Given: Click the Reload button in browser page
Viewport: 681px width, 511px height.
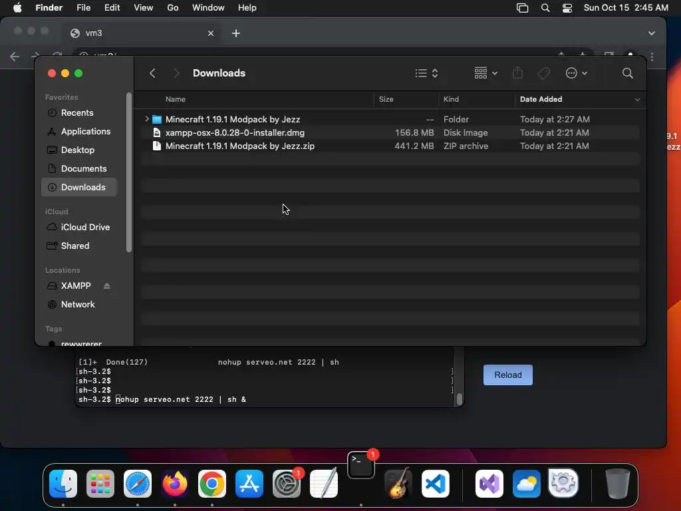Looking at the screenshot, I should pos(507,375).
